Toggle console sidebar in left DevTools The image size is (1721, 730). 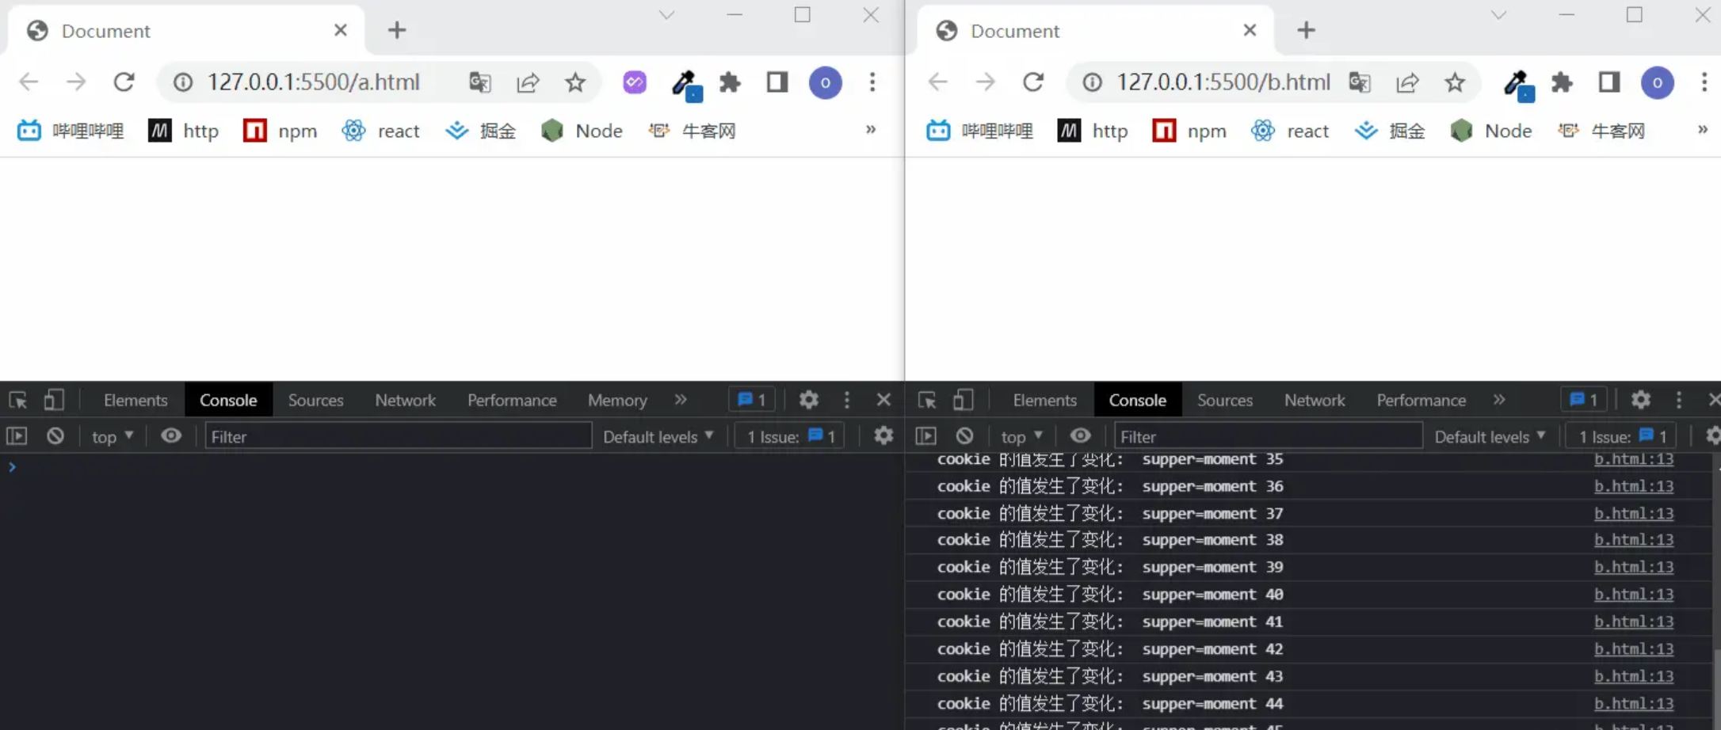pyautogui.click(x=17, y=436)
